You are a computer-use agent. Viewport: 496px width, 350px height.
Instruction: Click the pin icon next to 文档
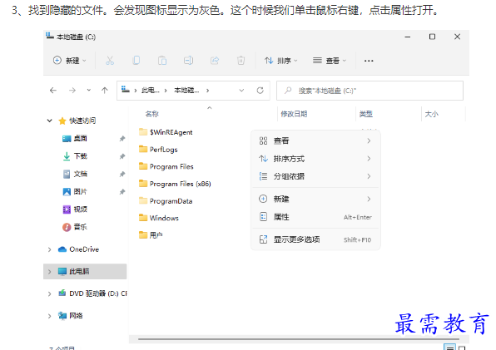tap(122, 174)
